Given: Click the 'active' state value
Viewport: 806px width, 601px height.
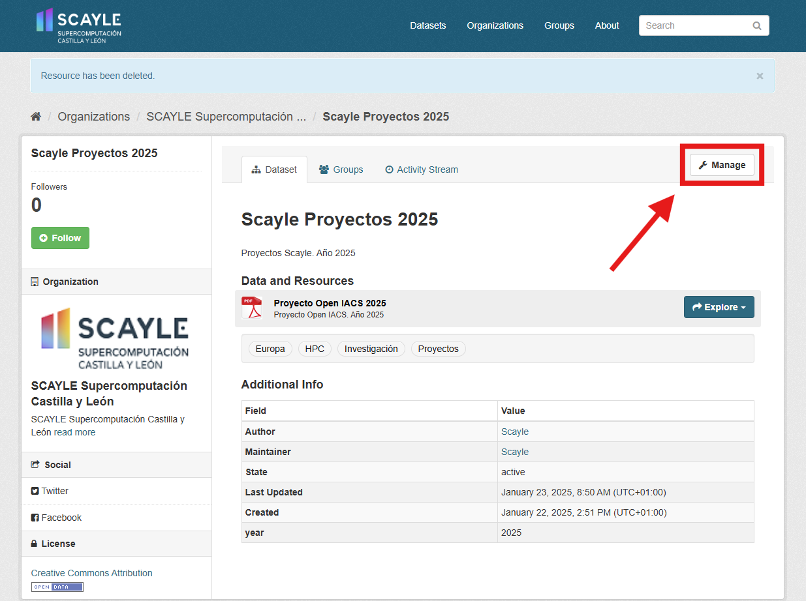Looking at the screenshot, I should click(513, 472).
